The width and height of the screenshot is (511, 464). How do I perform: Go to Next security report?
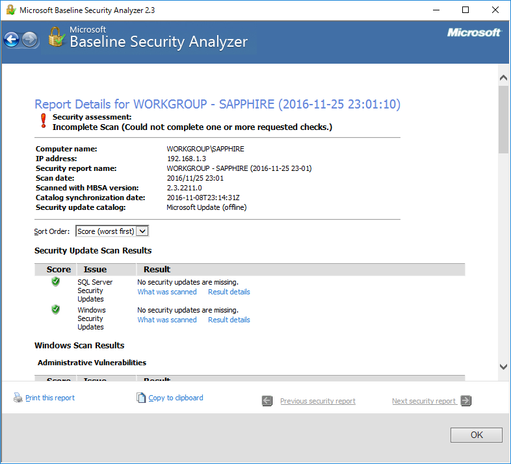click(x=424, y=401)
